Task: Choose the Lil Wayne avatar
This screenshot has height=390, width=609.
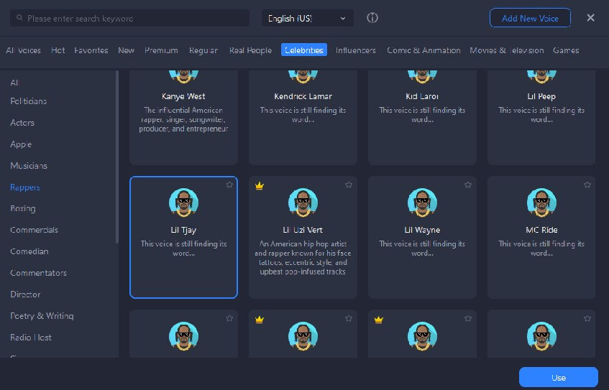Action: click(x=422, y=203)
